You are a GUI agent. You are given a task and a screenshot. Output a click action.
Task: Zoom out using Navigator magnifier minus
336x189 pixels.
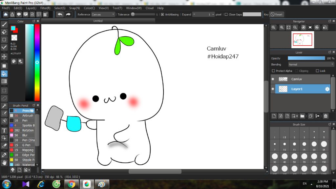coord(295,28)
